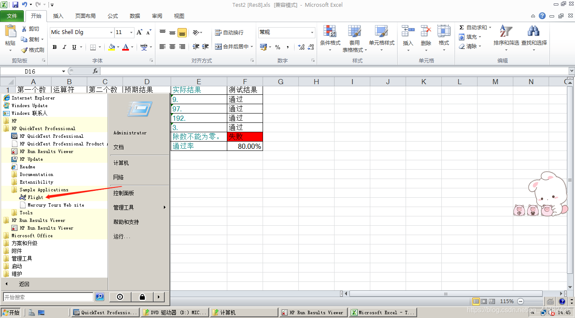Screen dimensions: 575x318
Task: Collapse the Sample Applications folder
Action: coord(40,190)
